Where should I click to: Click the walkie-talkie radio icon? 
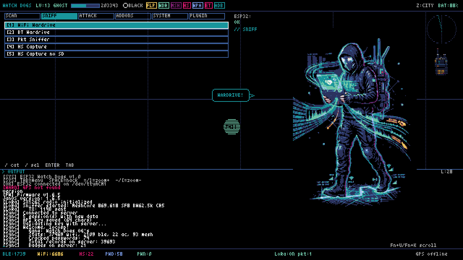[x=441, y=63]
